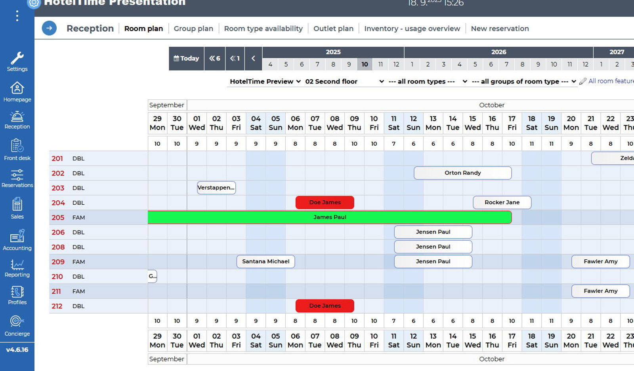
Task: Click the single left chevron button
Action: tap(253, 58)
